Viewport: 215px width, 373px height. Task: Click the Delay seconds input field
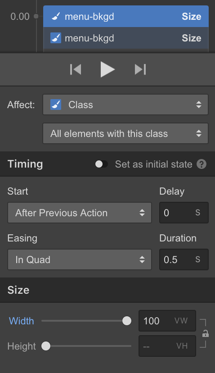tap(184, 213)
